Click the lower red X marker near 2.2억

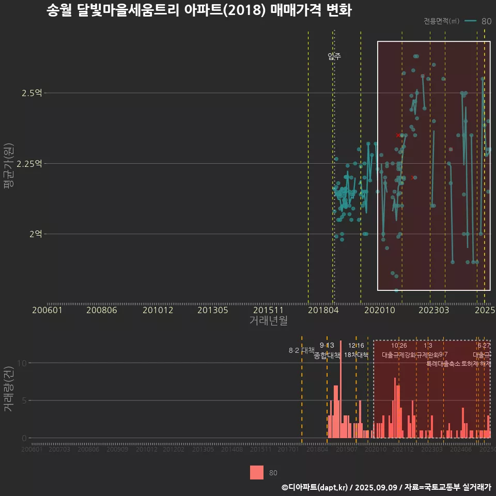pos(412,178)
